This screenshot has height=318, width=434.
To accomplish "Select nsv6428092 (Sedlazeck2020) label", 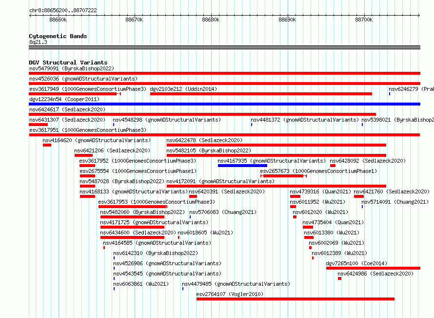I will 368,161.
